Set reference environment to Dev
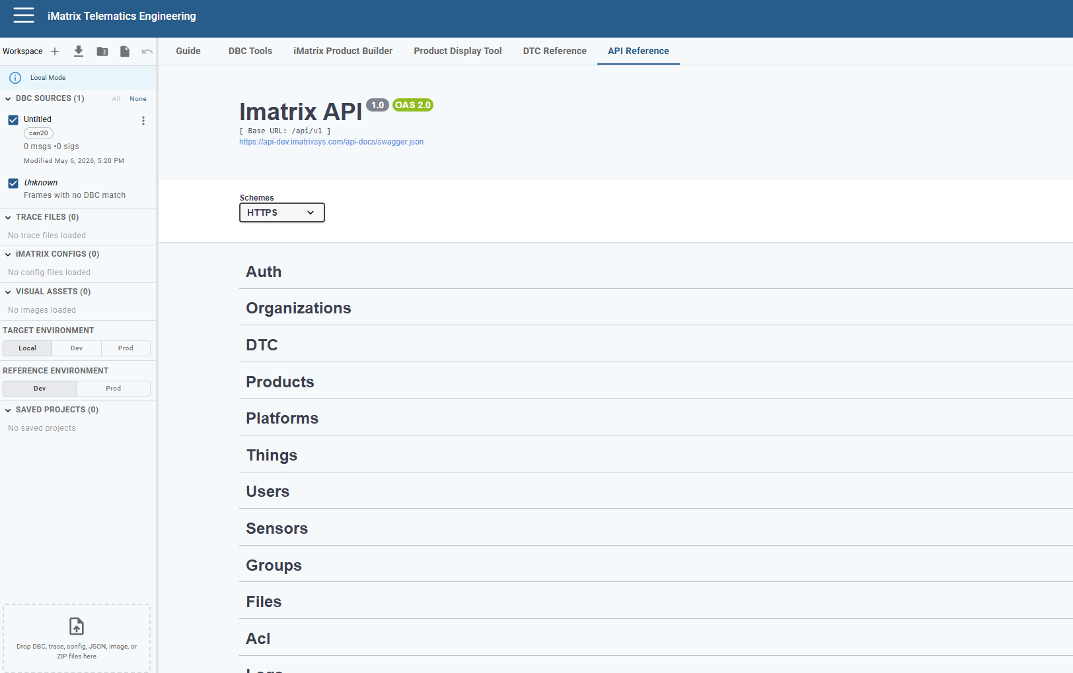1073x673 pixels. pyautogui.click(x=40, y=389)
